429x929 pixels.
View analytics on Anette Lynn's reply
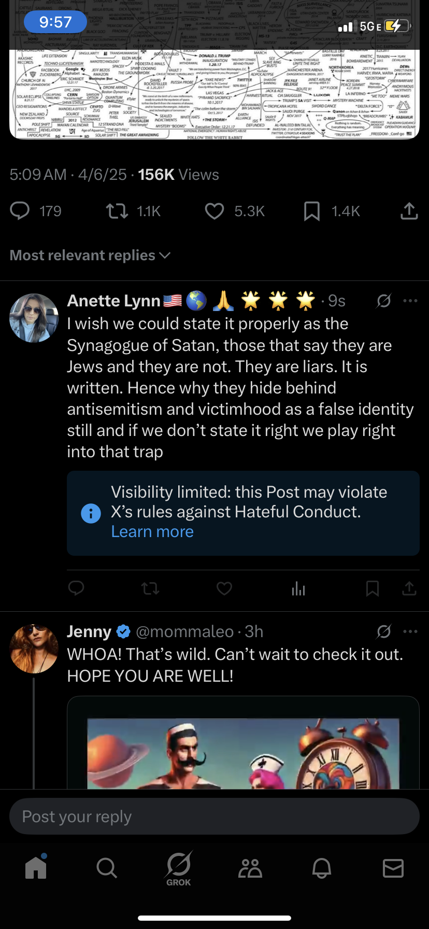point(298,588)
